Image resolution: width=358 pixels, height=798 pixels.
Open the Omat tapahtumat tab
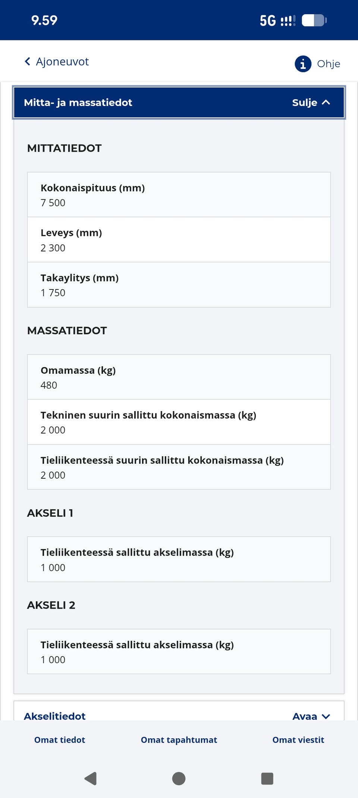pos(179,740)
